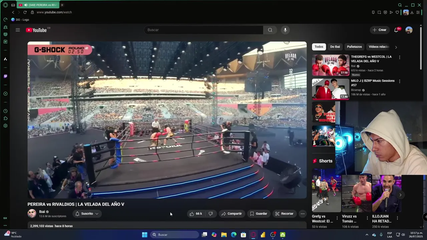Start voice search with the microphone icon

tap(285, 30)
